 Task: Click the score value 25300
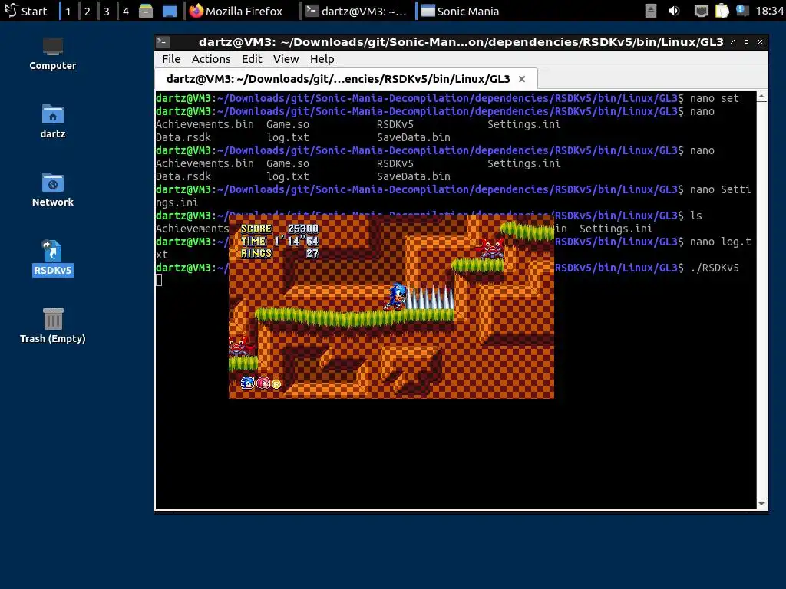[x=303, y=229]
